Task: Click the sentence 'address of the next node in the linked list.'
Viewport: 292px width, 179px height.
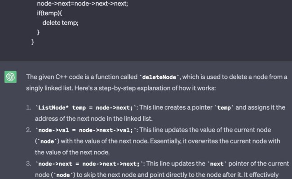Action: (94, 119)
